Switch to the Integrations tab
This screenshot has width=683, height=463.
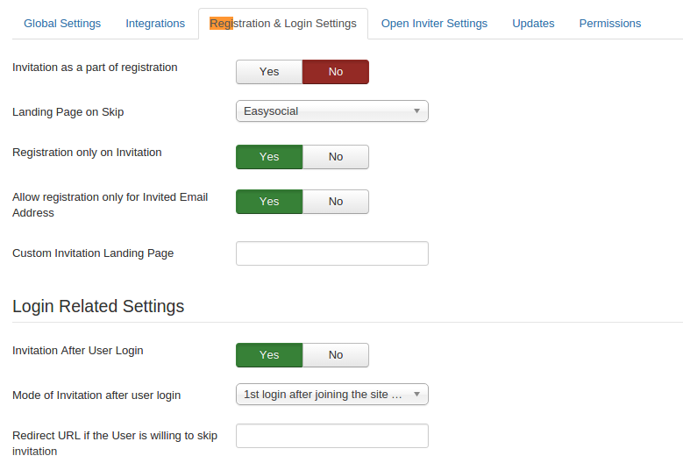[155, 24]
